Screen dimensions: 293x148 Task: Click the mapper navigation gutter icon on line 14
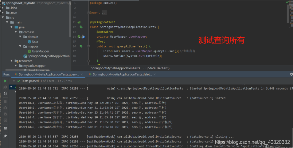(83, 37)
